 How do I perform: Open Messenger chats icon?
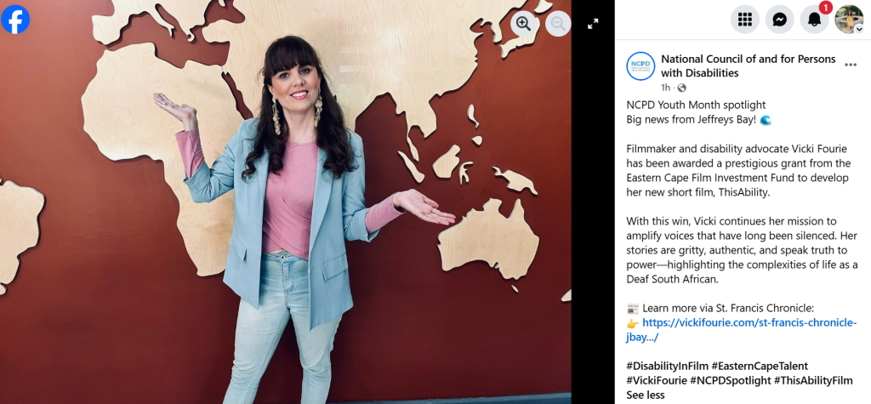point(780,20)
